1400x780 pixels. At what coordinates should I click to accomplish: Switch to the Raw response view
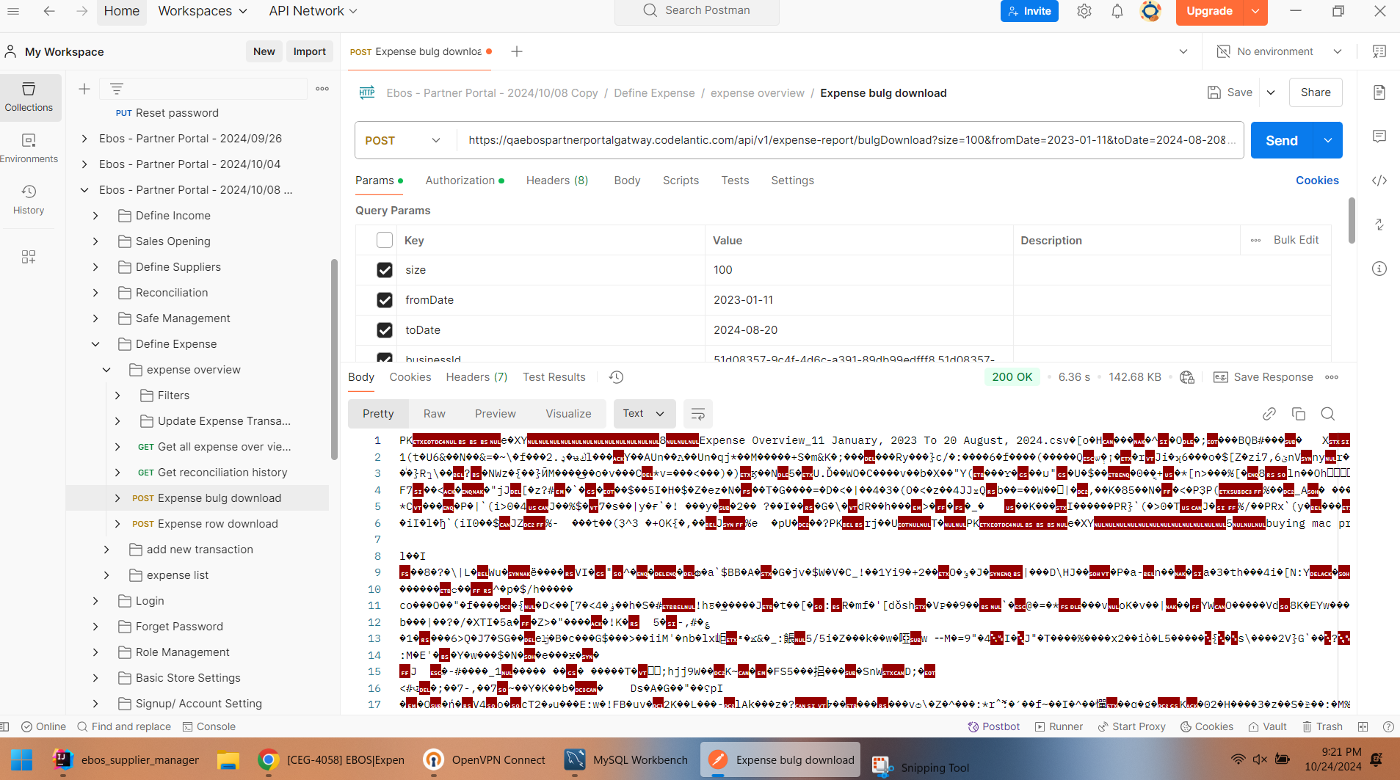pos(435,414)
